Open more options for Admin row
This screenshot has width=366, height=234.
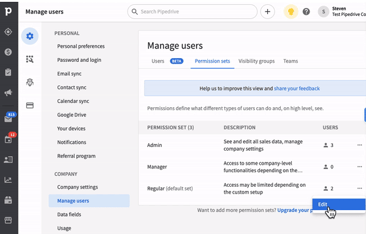click(359, 145)
